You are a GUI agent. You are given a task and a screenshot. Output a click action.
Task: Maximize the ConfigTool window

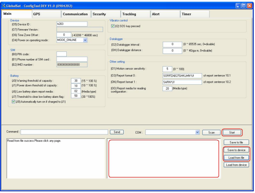244,6
